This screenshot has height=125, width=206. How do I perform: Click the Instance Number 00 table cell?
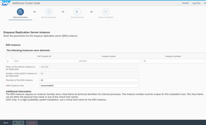pyautogui.click(x=173, y=61)
